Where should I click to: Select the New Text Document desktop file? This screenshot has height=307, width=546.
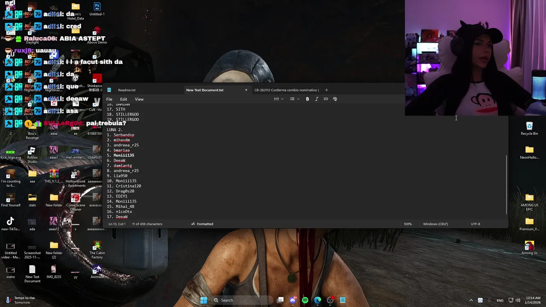coord(32,274)
